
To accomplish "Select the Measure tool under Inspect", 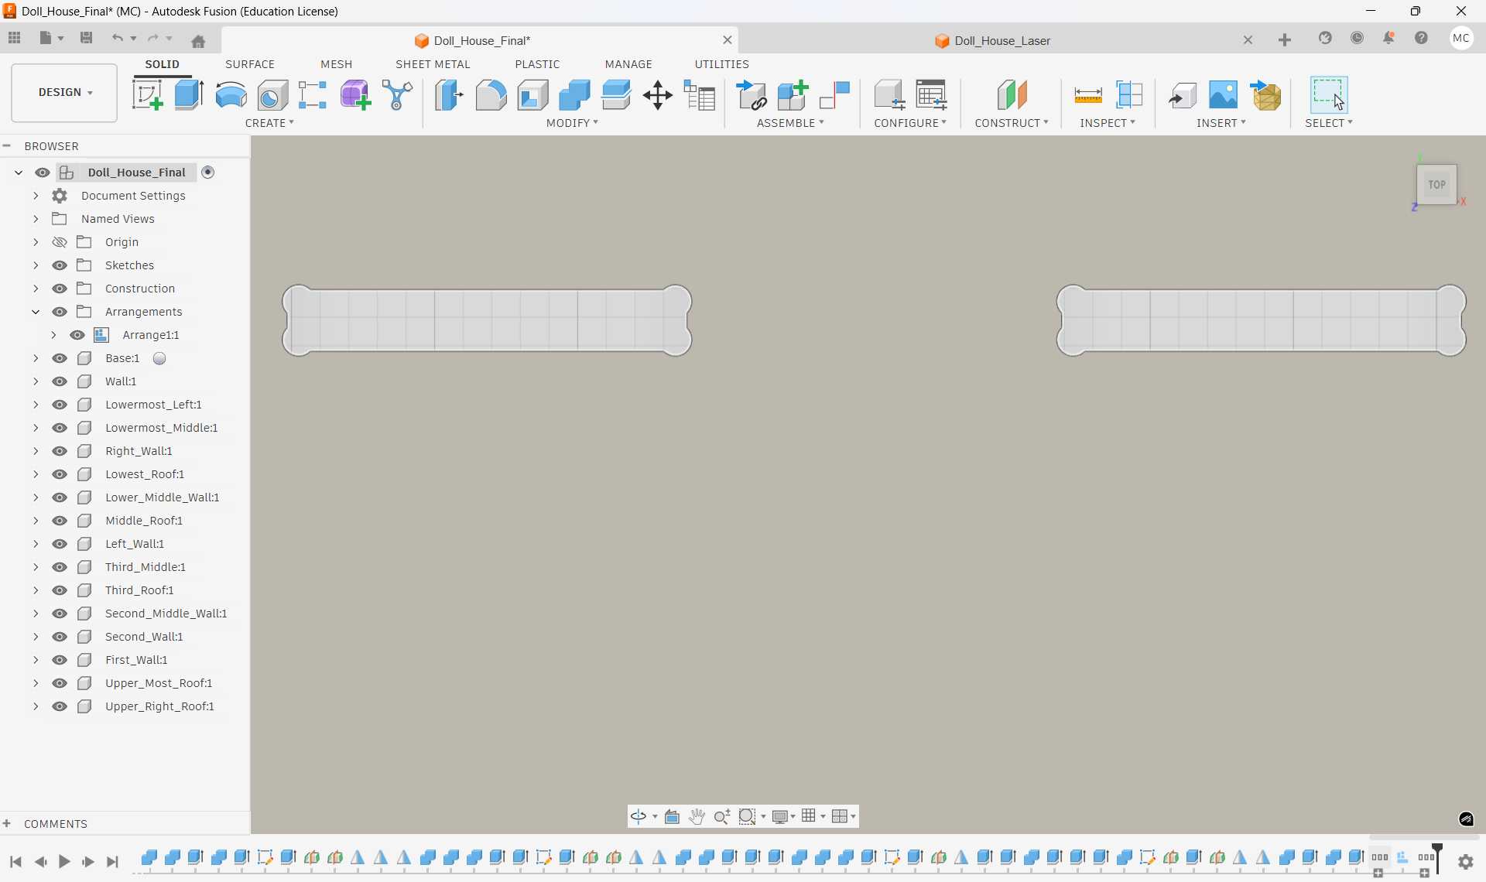I will pos(1087,94).
